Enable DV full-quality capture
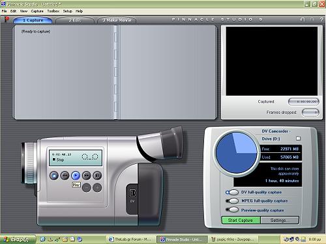This screenshot has width=326, height=244. coord(232,192)
